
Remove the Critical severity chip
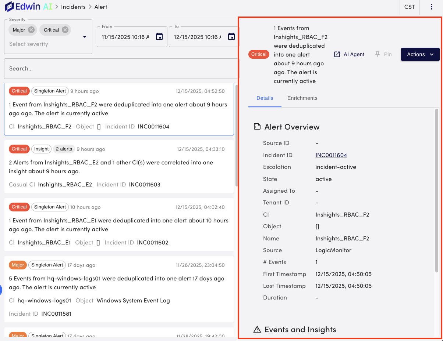65,30
